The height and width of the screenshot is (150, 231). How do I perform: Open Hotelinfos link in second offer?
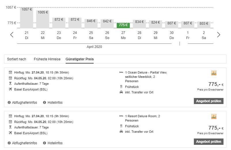pos(55,143)
